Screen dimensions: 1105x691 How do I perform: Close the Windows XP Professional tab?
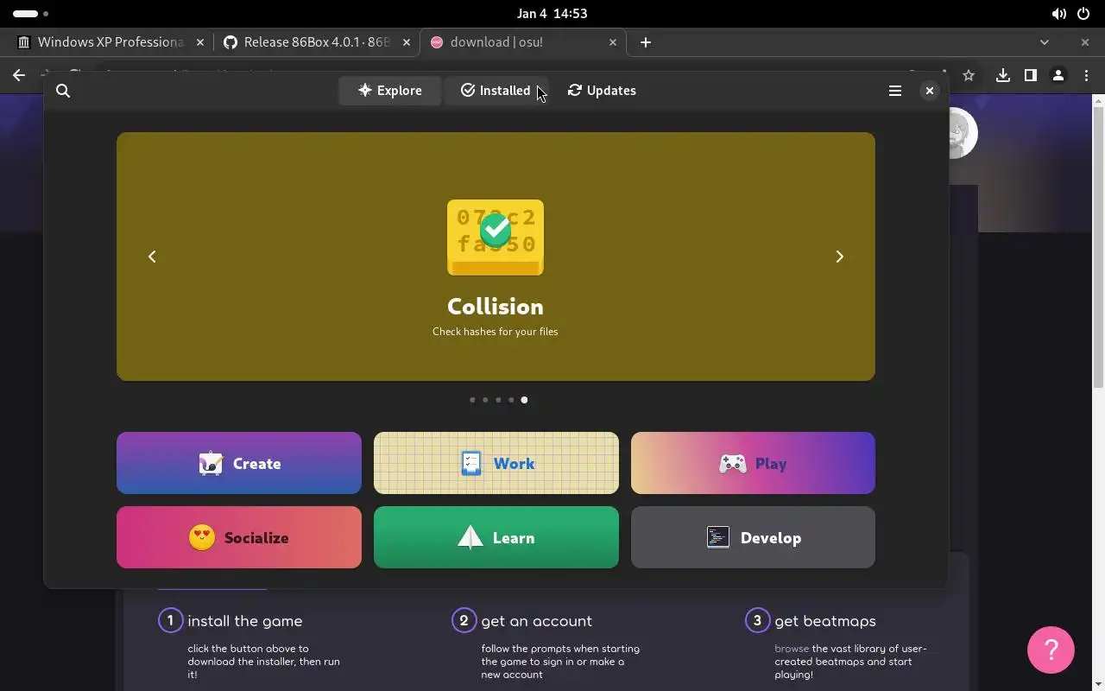click(x=200, y=41)
